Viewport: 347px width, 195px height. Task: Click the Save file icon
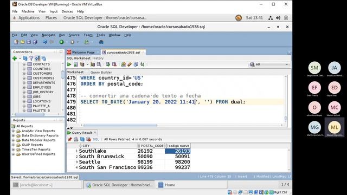29,42
